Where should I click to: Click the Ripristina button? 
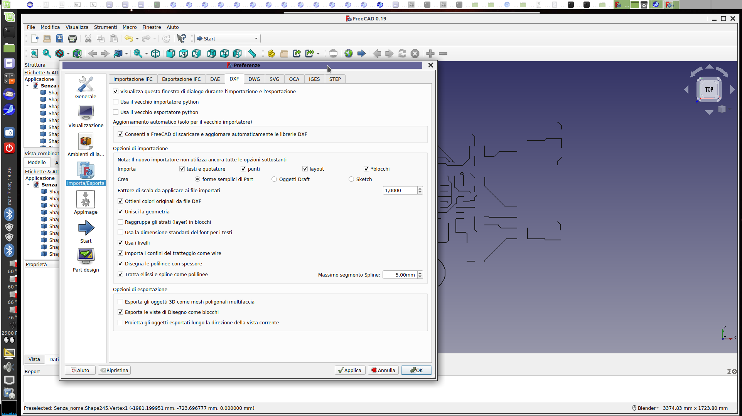click(x=114, y=371)
